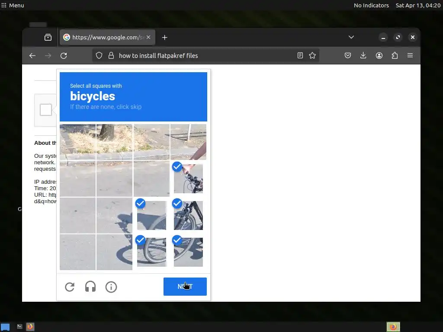Reload the page using the refresh icon
The width and height of the screenshot is (443, 332).
(x=64, y=56)
